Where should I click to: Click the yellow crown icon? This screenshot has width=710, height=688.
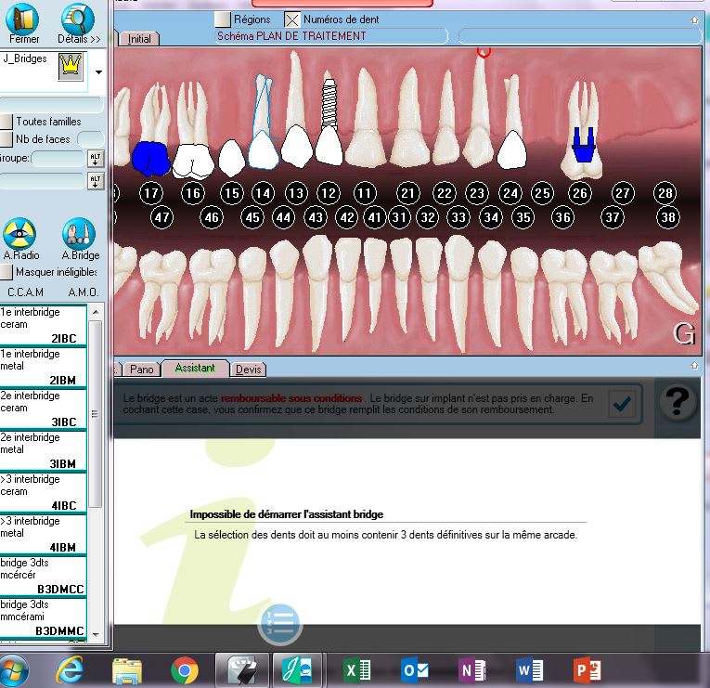pos(71,66)
